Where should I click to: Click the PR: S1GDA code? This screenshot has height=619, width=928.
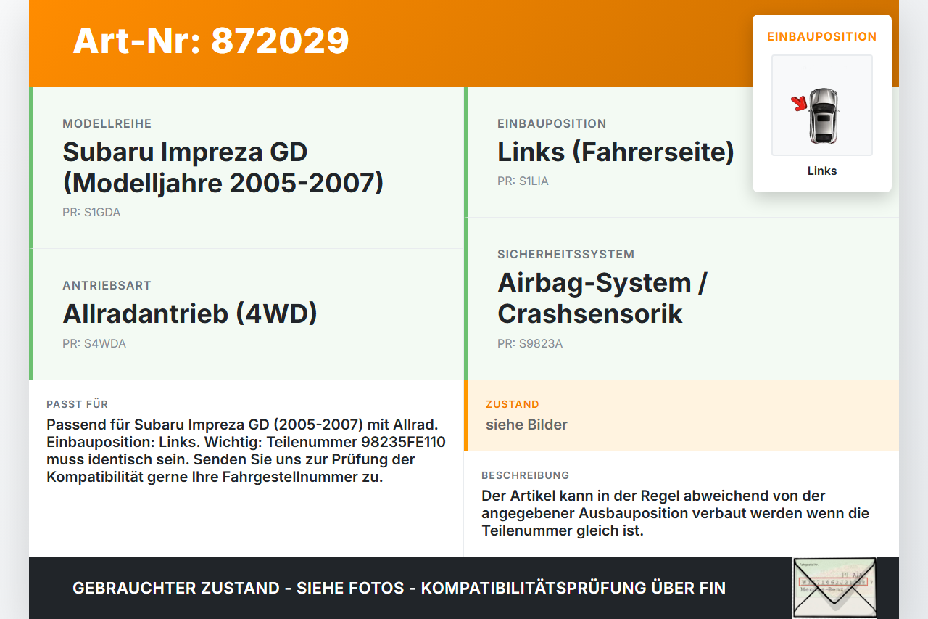coord(91,213)
